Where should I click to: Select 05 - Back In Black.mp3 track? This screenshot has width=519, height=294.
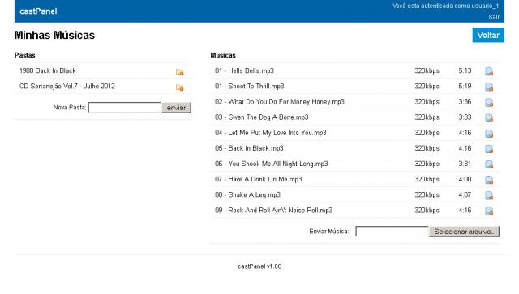click(249, 148)
